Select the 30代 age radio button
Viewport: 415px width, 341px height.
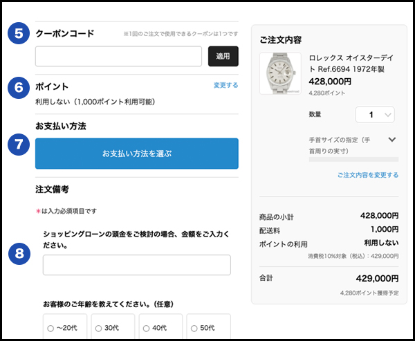98,328
